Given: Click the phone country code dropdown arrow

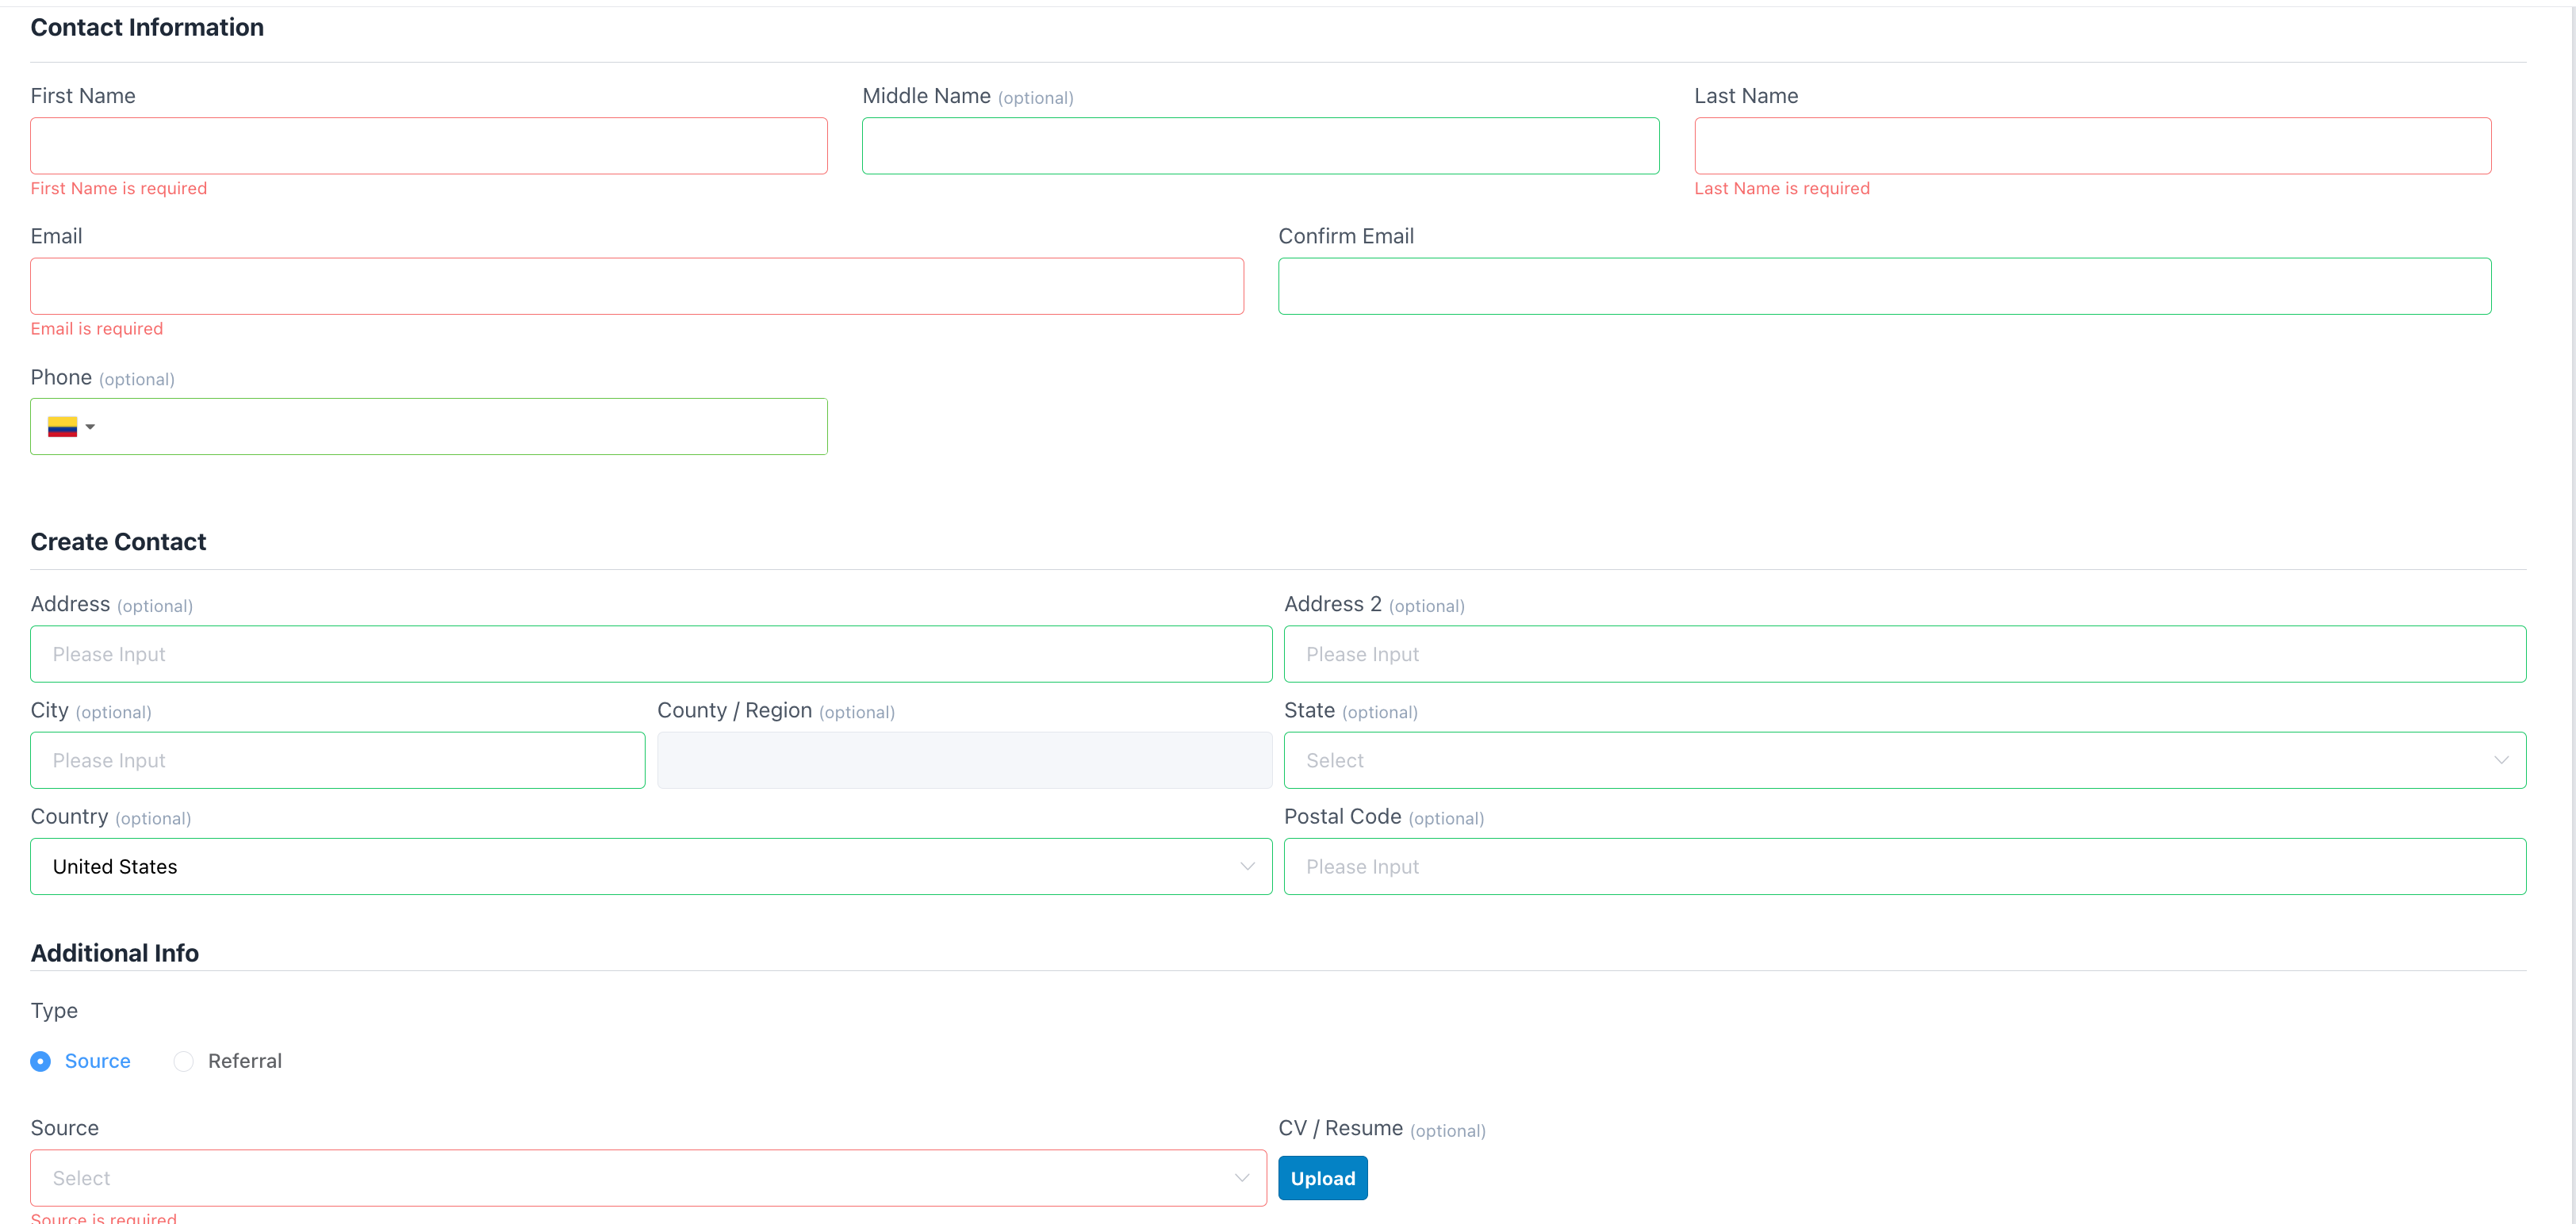Looking at the screenshot, I should 90,426.
